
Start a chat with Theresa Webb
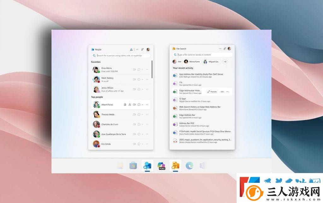pos(139,114)
